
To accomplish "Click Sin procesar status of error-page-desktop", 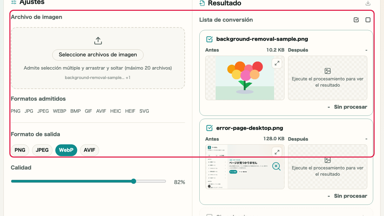I will (351, 196).
